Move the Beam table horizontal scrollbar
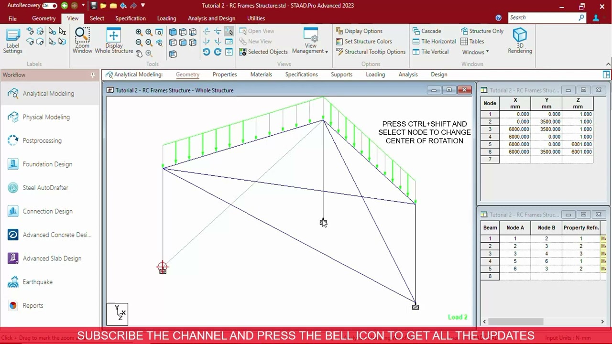The height and width of the screenshot is (344, 612). [x=515, y=322]
